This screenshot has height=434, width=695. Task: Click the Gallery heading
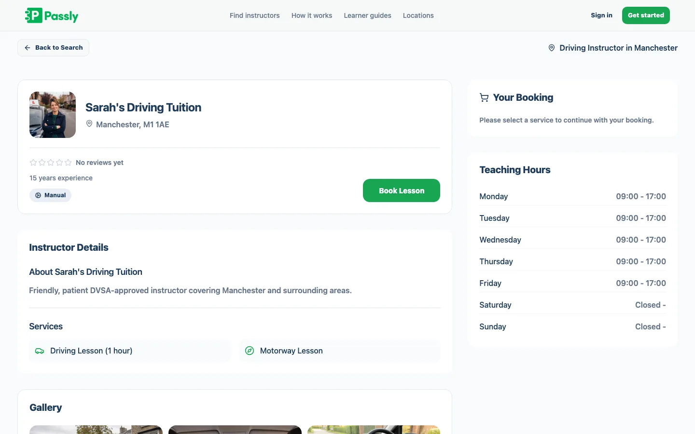[x=46, y=407]
